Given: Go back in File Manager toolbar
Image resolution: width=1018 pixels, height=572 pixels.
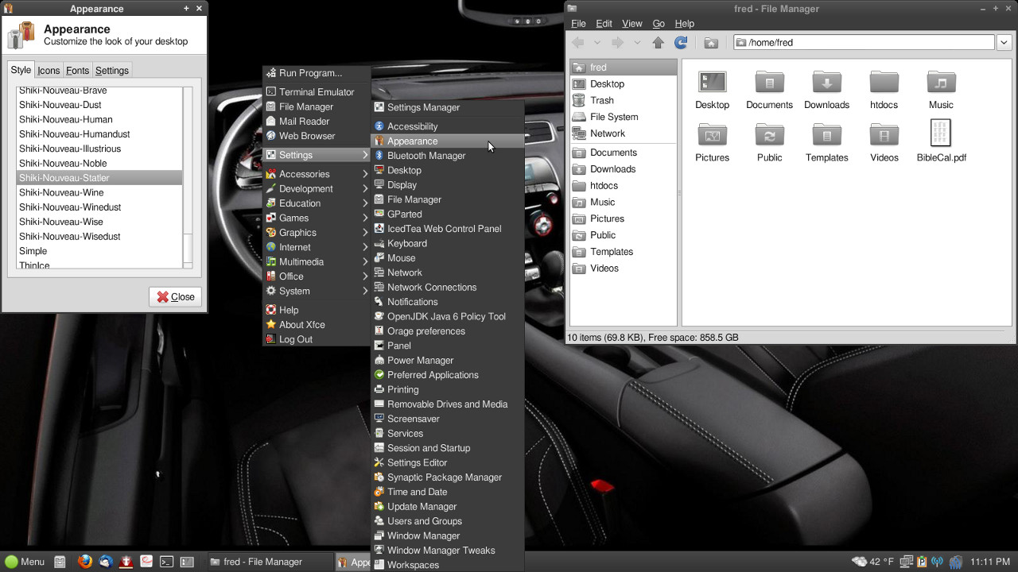Looking at the screenshot, I should click(x=578, y=43).
